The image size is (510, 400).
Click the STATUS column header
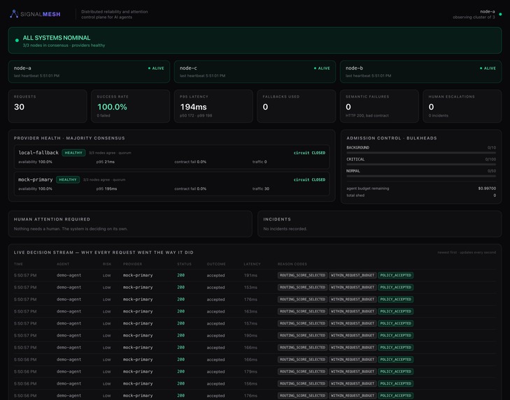(185, 264)
